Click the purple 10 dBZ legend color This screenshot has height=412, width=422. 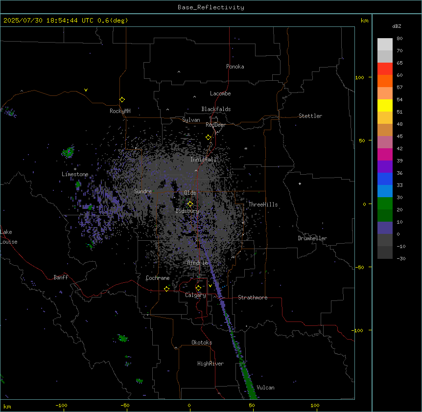[x=385, y=228]
